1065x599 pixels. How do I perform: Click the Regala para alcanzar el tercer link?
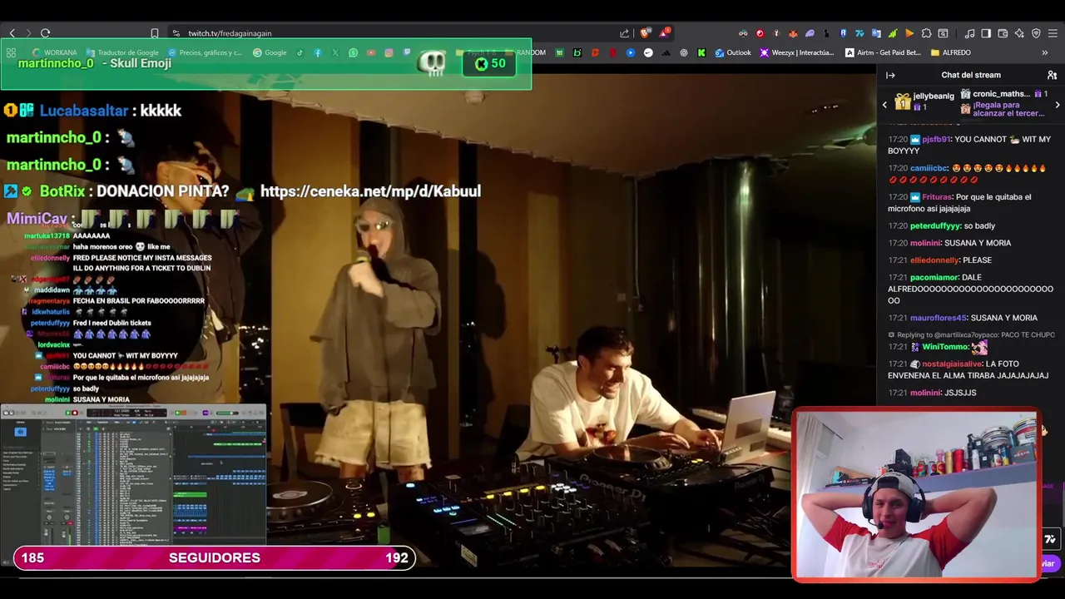point(1008,109)
